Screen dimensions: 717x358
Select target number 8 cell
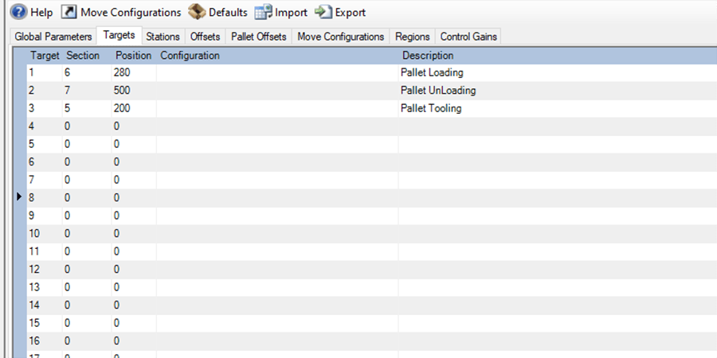tap(45, 198)
